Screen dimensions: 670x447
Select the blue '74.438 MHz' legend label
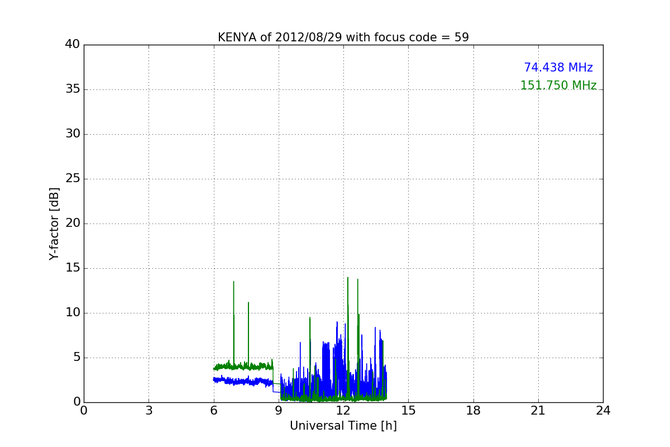point(558,68)
